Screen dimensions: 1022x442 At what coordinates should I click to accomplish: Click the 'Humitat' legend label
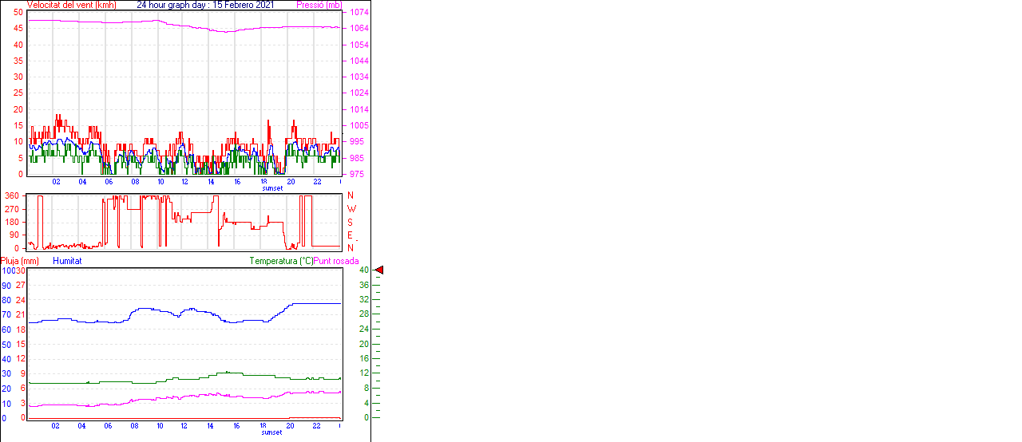[67, 261]
